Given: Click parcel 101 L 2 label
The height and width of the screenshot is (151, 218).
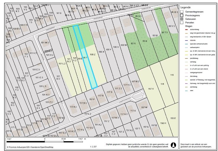Looking at the screenshot, I should [x=62, y=64].
